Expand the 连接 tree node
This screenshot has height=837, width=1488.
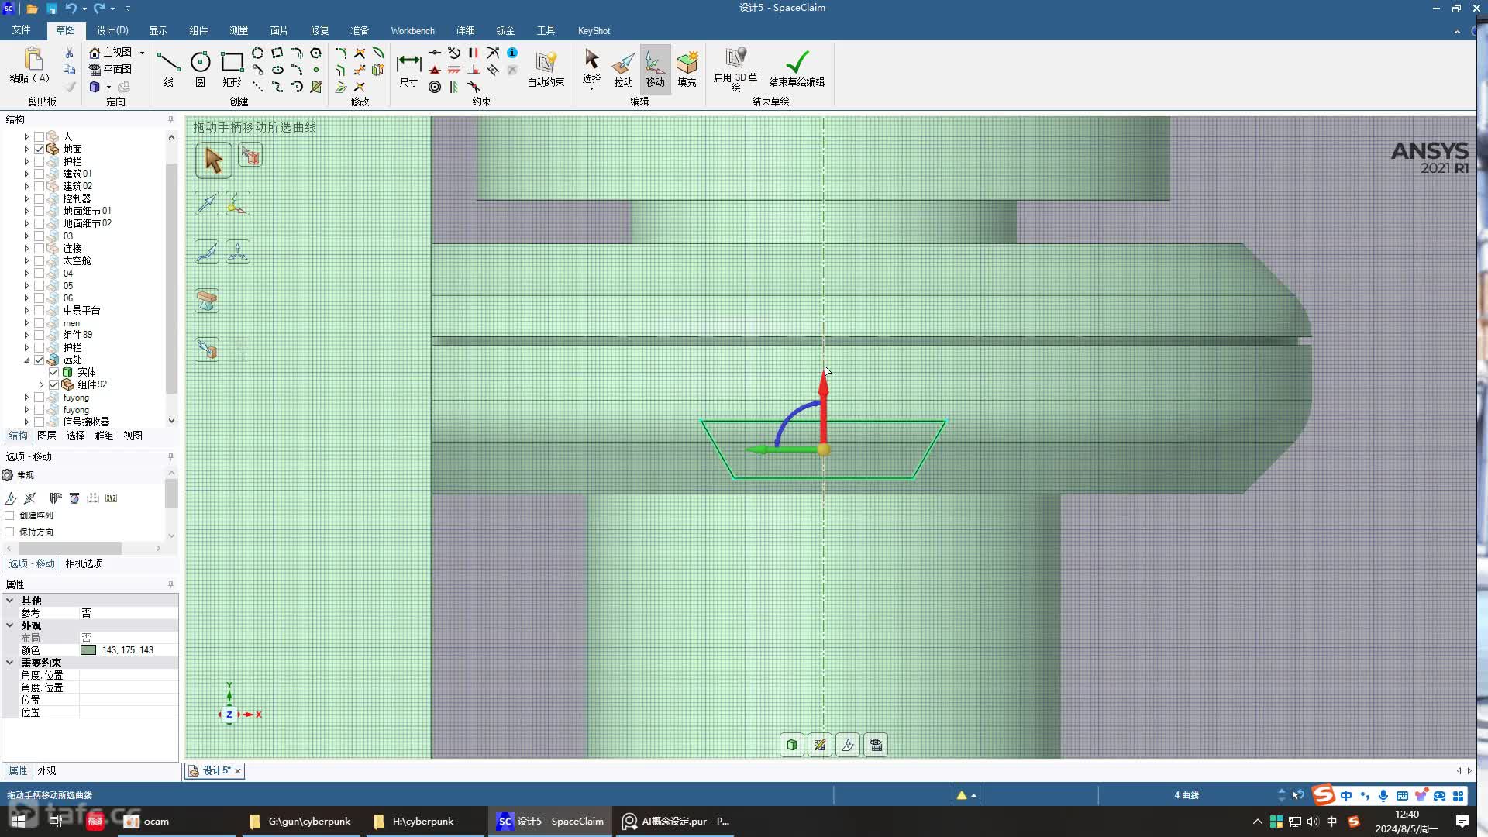pyautogui.click(x=26, y=248)
